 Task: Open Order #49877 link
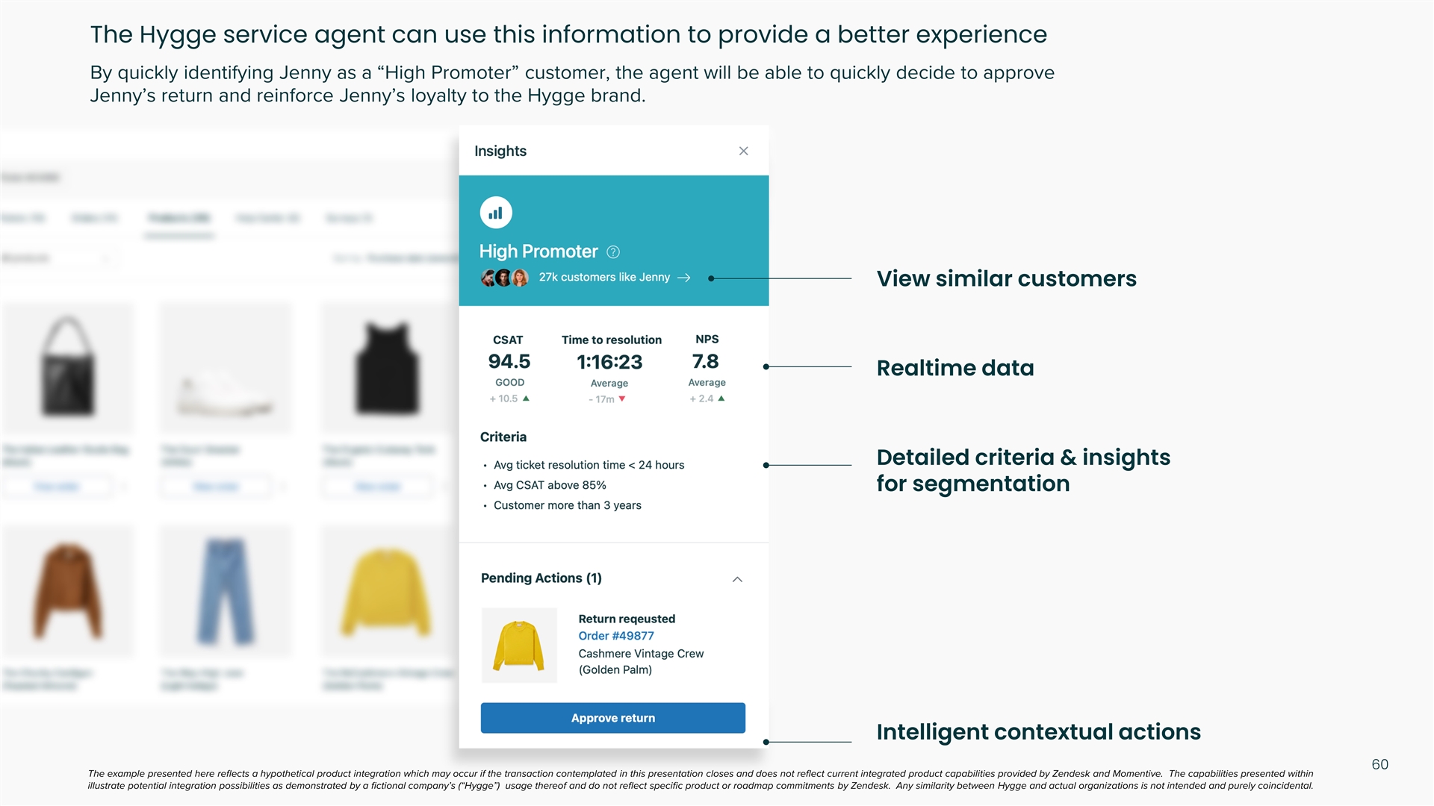tap(615, 636)
